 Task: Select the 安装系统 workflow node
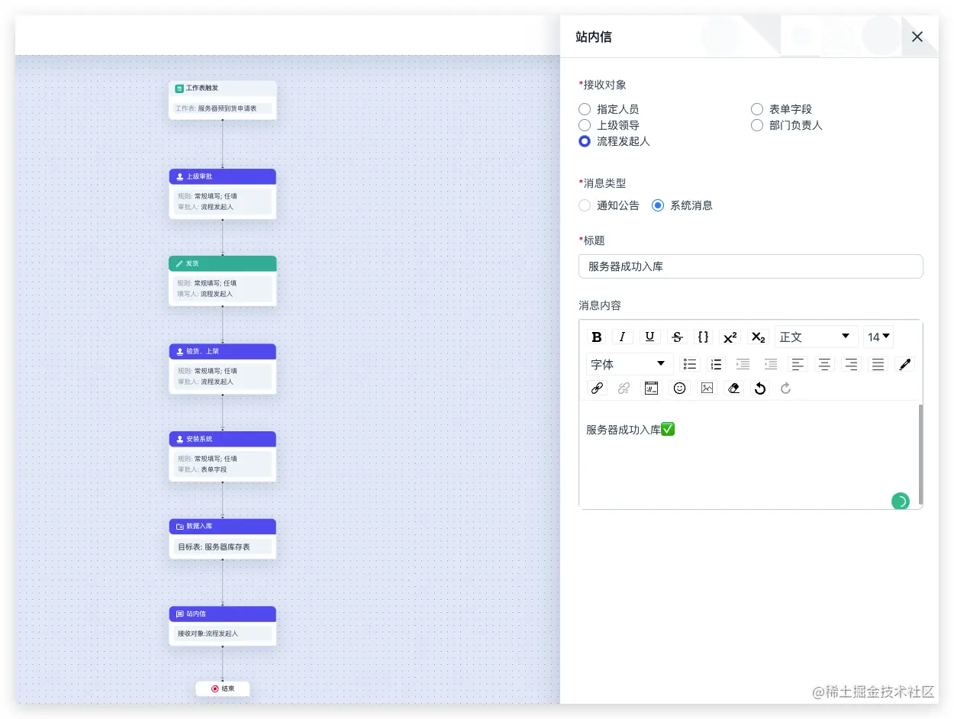pos(222,456)
